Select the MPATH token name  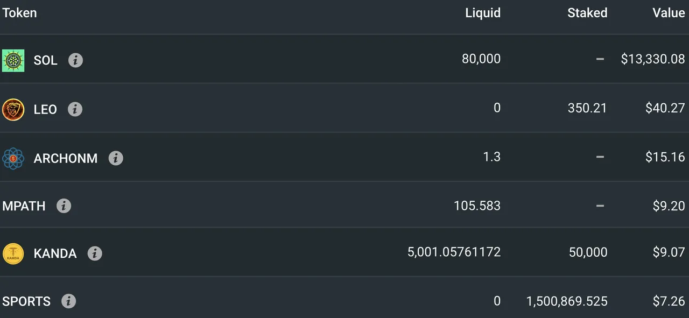point(24,206)
